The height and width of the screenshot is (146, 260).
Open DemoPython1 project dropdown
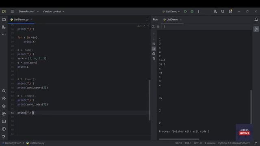click(29, 11)
